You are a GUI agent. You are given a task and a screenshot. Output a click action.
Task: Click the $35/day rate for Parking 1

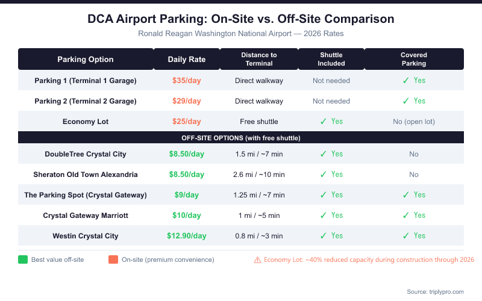(187, 80)
